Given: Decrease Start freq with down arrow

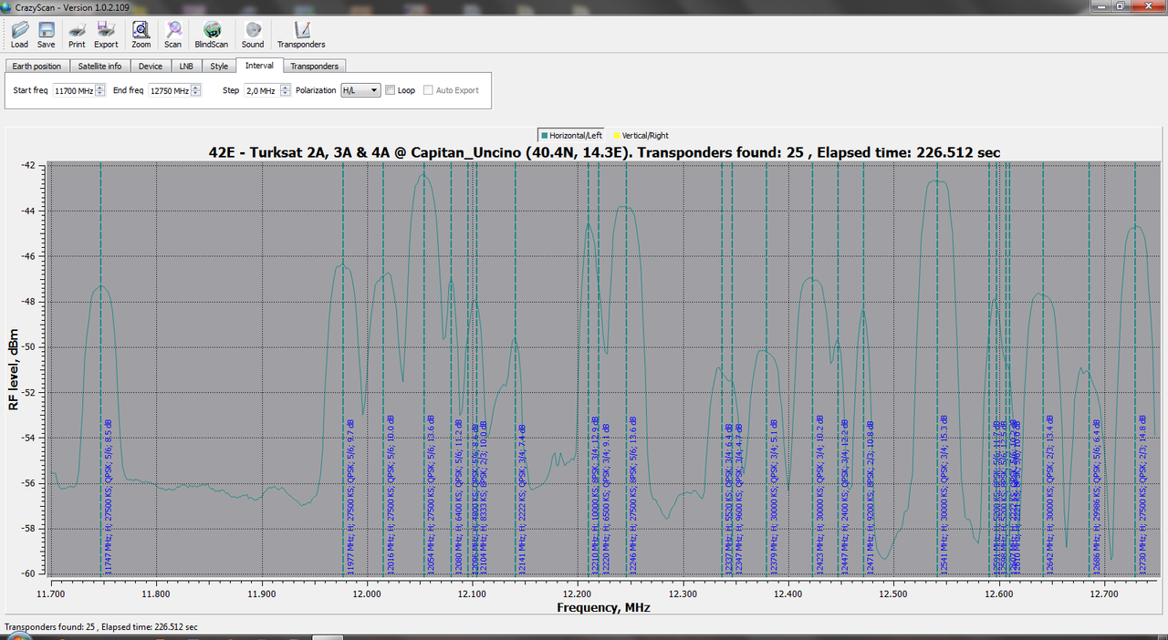Looking at the screenshot, I should (x=100, y=93).
